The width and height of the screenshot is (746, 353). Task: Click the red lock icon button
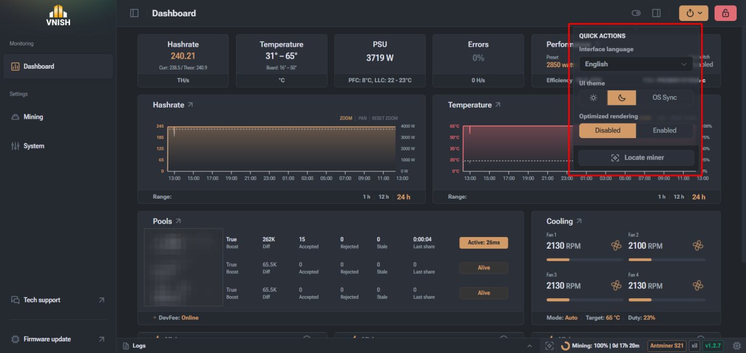(726, 13)
